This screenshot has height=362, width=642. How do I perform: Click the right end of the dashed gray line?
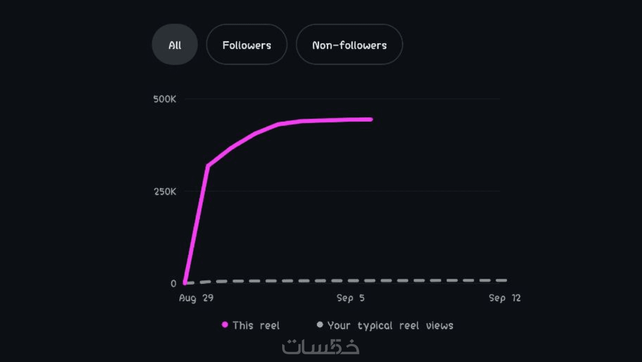pos(504,280)
